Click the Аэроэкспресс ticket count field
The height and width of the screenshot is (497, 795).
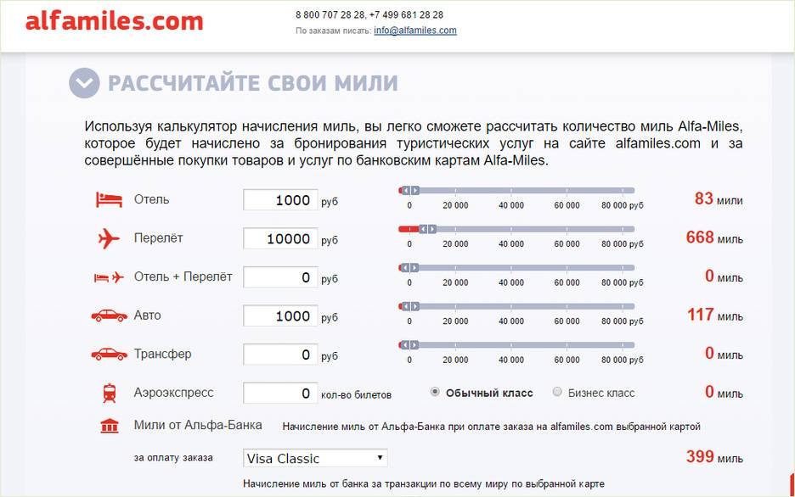pos(280,394)
